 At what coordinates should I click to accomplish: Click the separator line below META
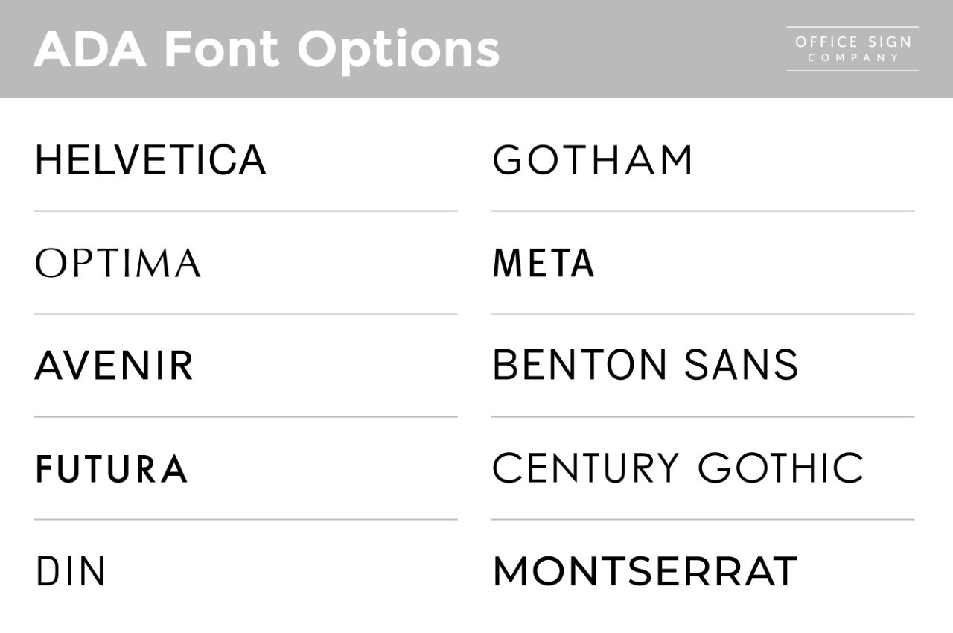(702, 314)
